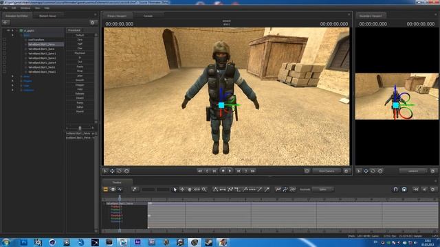
Task: Select the arrow selection tool in timeline toolbar
Action: 175,189
